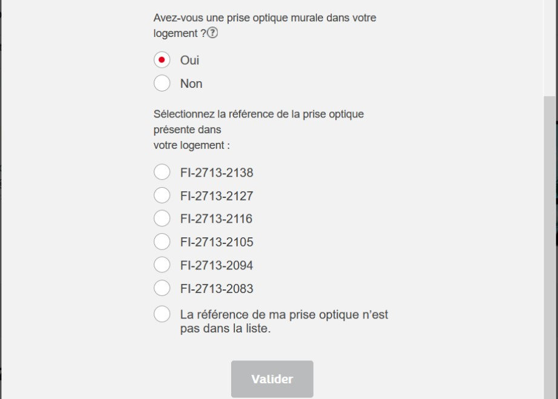The image size is (558, 399).
Task: Click the Non label text
Action: coord(191,84)
